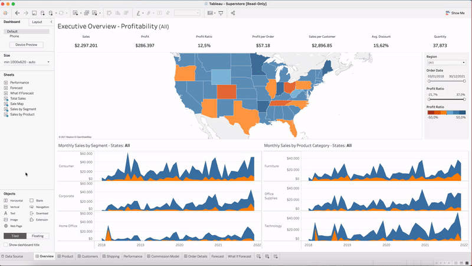This screenshot has width=472, height=266.
Task: Select the Vertical container object
Action: click(x=12, y=207)
